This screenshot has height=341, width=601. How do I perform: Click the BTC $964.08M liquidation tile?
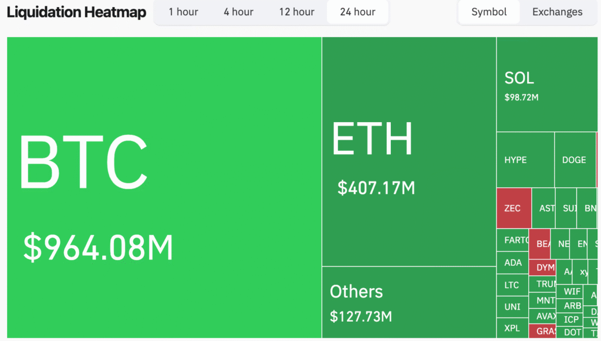(164, 187)
